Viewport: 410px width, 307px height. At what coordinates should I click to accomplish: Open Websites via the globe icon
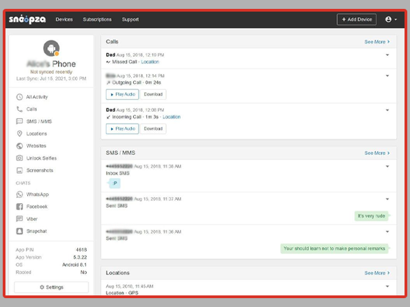coord(19,146)
